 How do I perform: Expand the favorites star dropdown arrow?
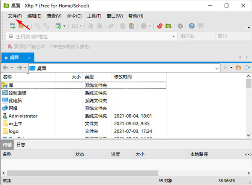(x=231, y=68)
